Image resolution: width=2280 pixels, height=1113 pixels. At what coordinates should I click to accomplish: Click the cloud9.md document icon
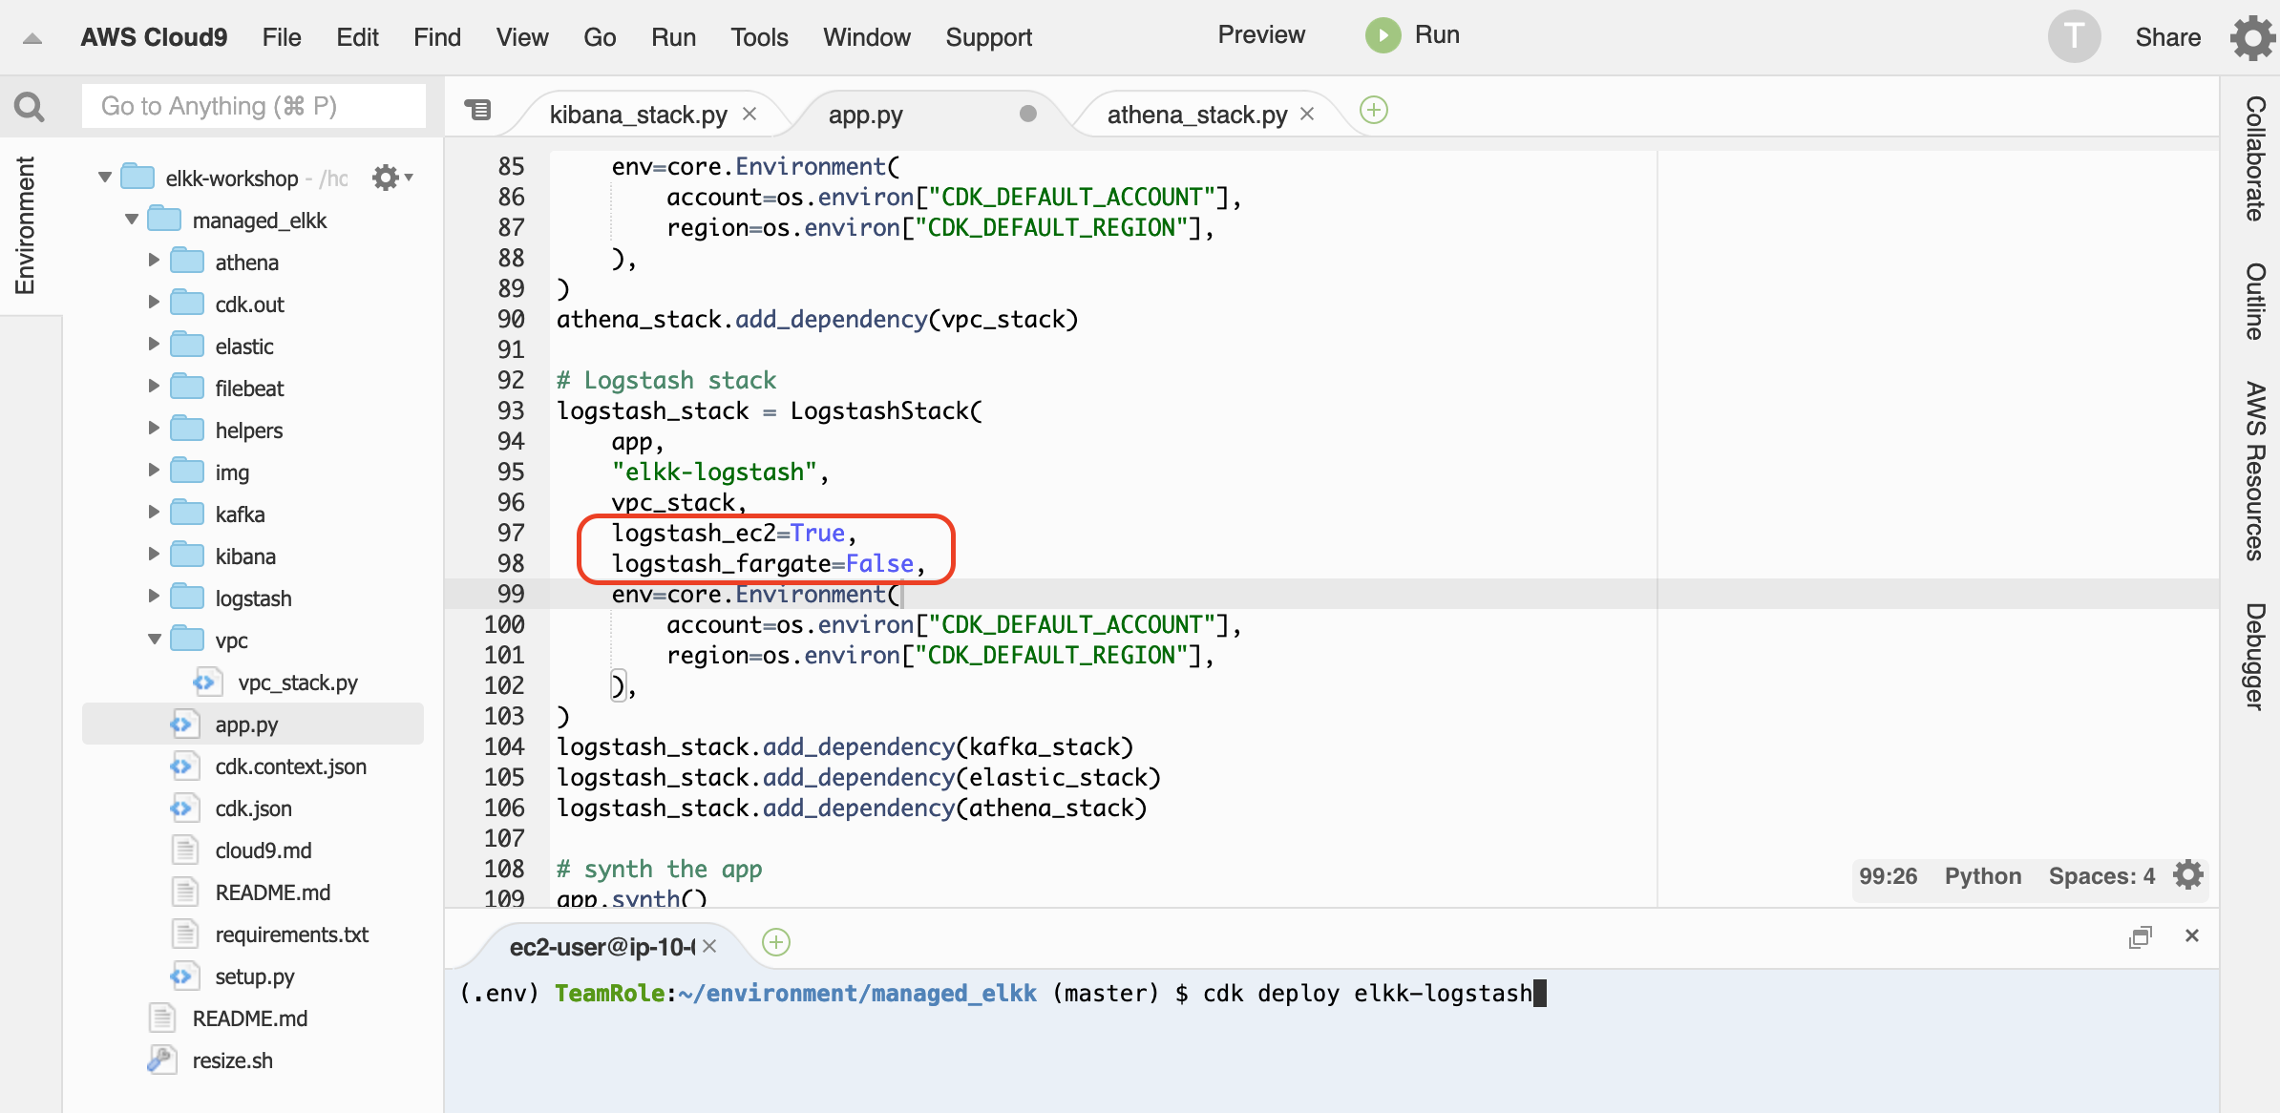tap(184, 850)
